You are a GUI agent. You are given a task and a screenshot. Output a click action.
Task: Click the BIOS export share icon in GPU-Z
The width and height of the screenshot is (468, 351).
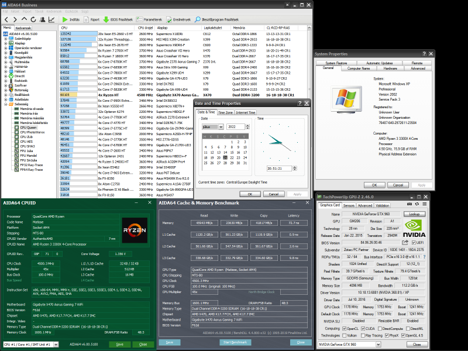coord(405,242)
